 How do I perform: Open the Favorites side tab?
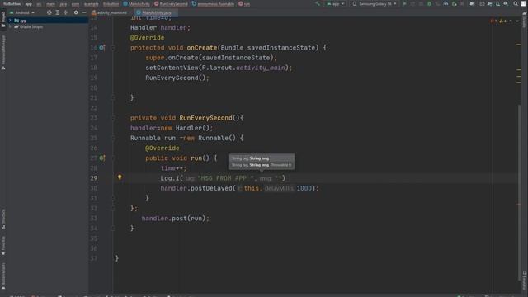(x=3, y=246)
